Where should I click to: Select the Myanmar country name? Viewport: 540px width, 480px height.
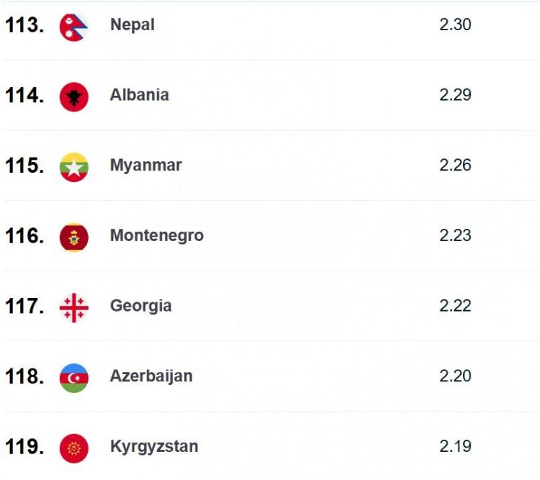[146, 166]
